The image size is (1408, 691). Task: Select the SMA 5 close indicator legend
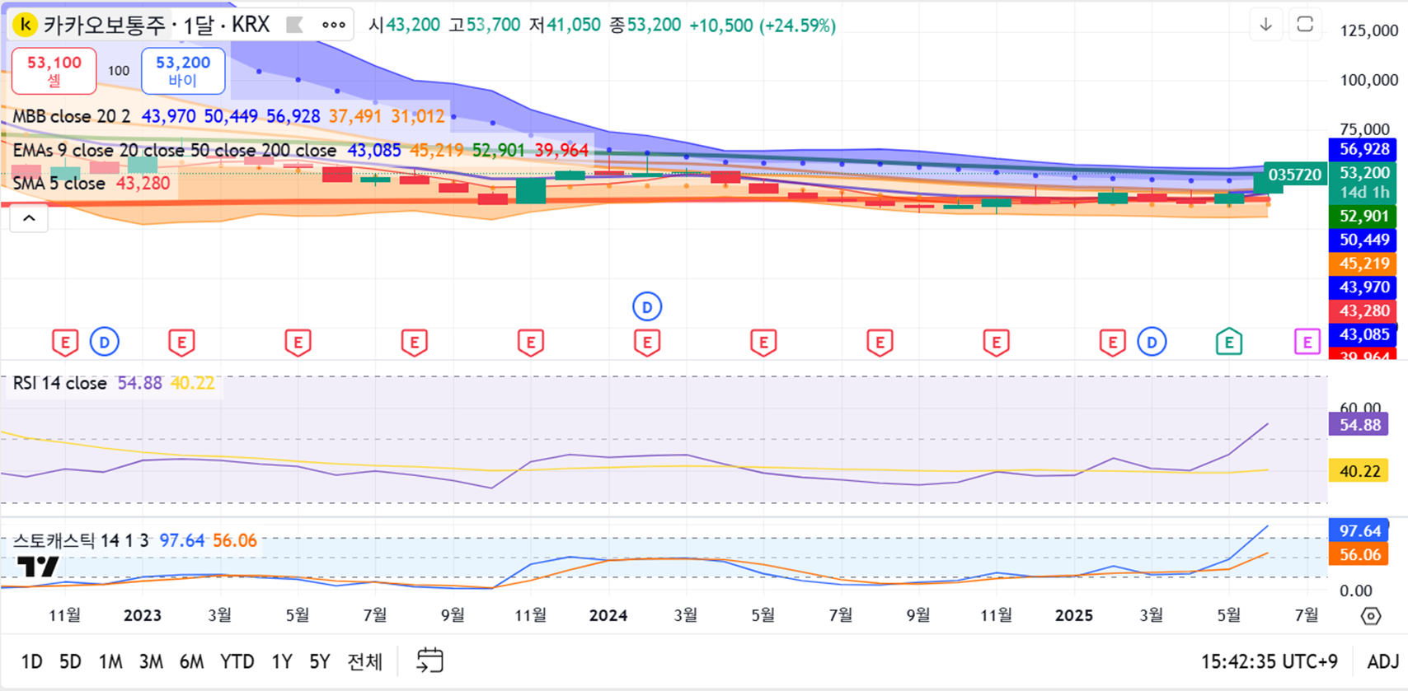coord(59,183)
